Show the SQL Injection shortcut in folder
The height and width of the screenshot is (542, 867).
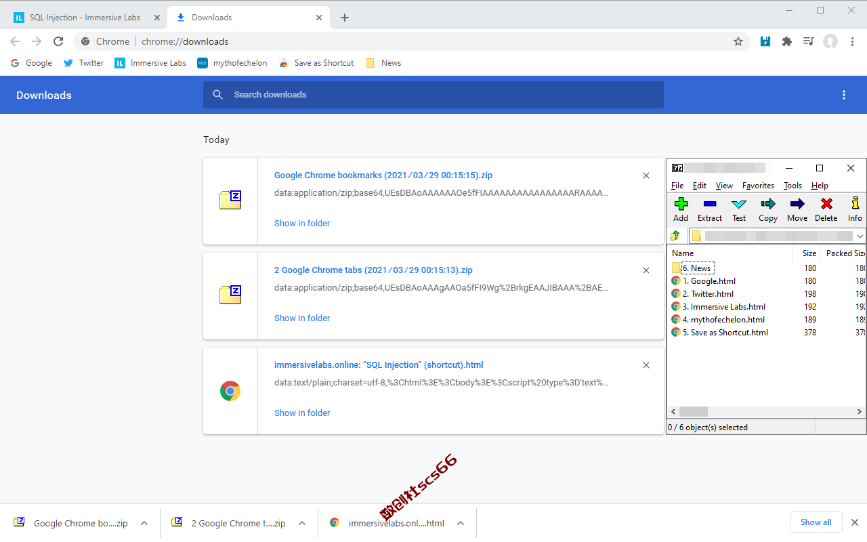click(x=302, y=413)
